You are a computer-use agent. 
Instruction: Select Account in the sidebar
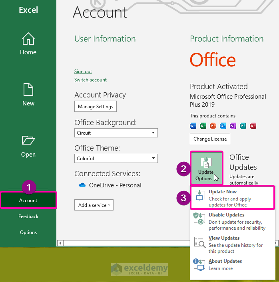(28, 201)
